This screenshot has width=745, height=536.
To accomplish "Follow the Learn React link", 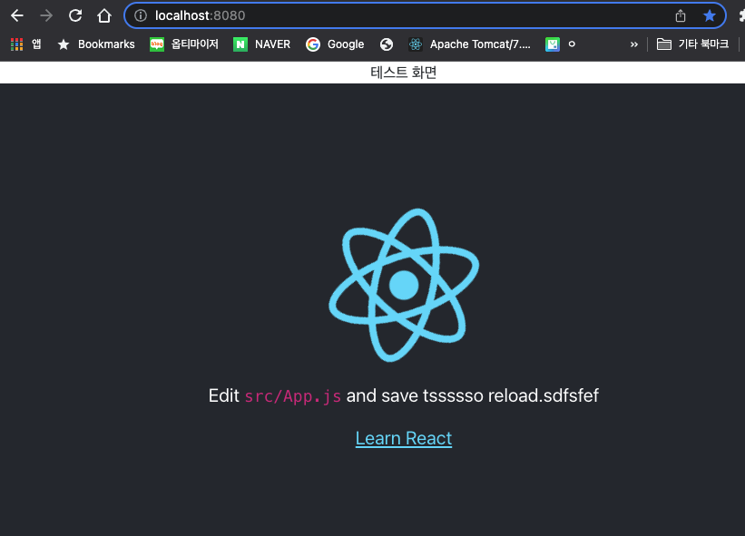I will click(x=404, y=438).
